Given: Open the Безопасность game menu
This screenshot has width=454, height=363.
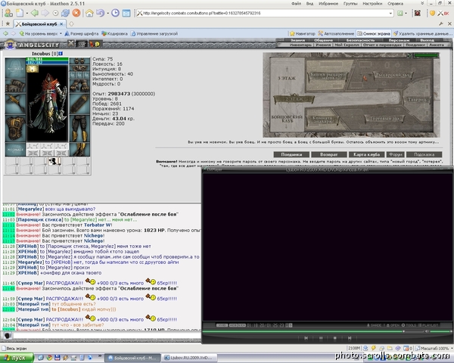Looking at the screenshot, I should click(x=360, y=40).
